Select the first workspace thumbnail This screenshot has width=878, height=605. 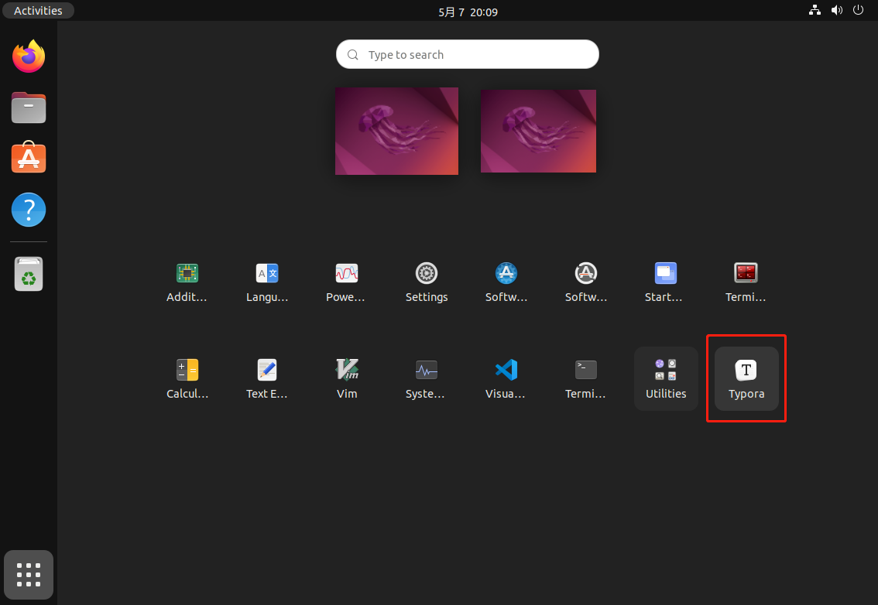click(396, 131)
